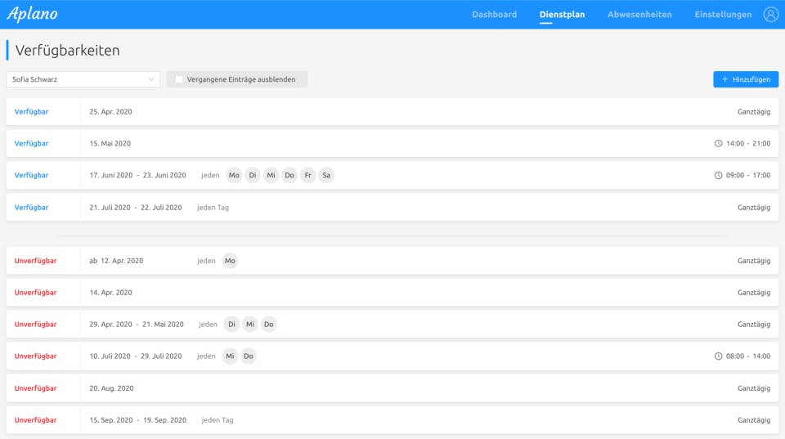Click the Verfügbar label in the 17. Juni row
This screenshot has width=785, height=439.
click(x=32, y=175)
